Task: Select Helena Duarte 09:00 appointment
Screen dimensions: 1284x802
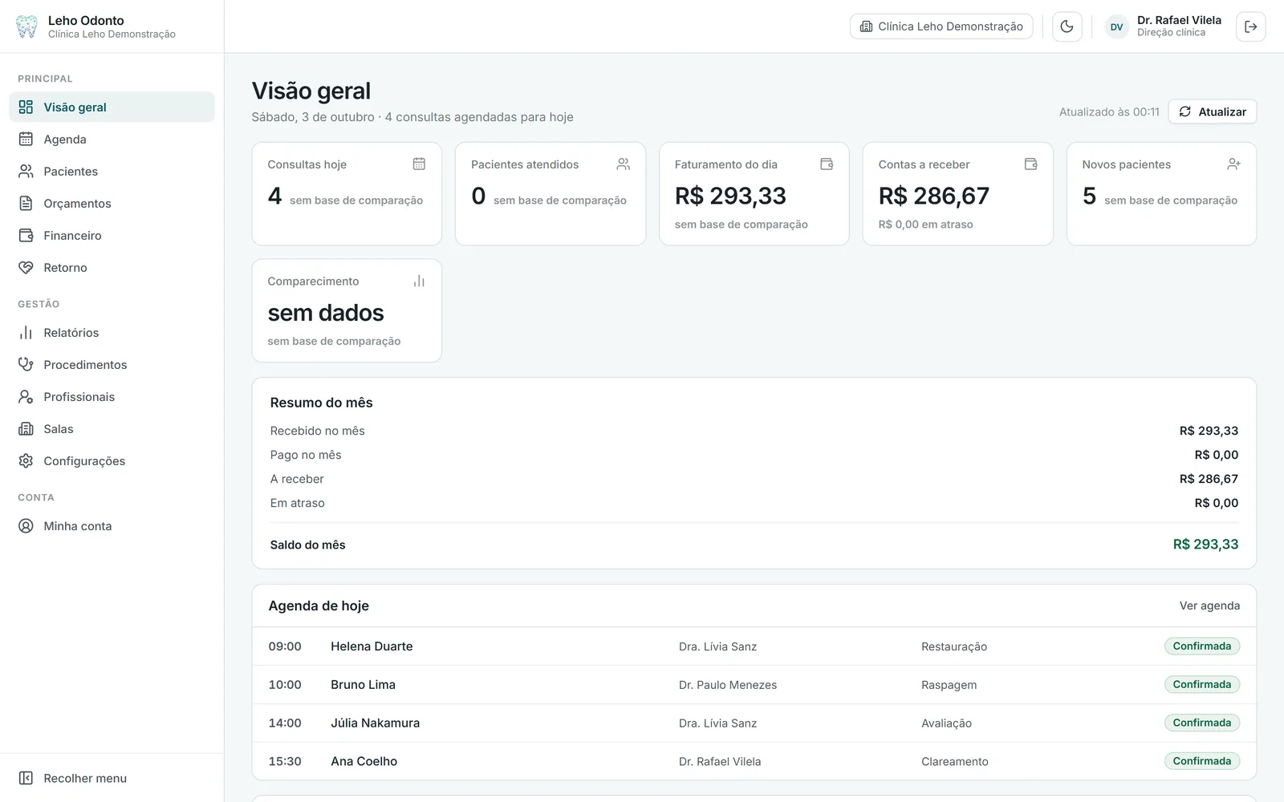Action: [754, 646]
